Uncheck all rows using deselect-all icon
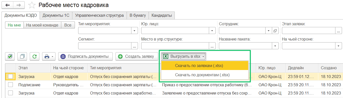 click(x=22, y=56)
